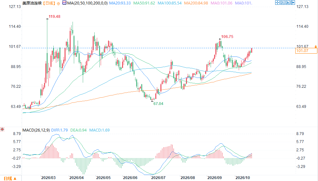Click the 2026/03 date axis label

(x=48, y=178)
